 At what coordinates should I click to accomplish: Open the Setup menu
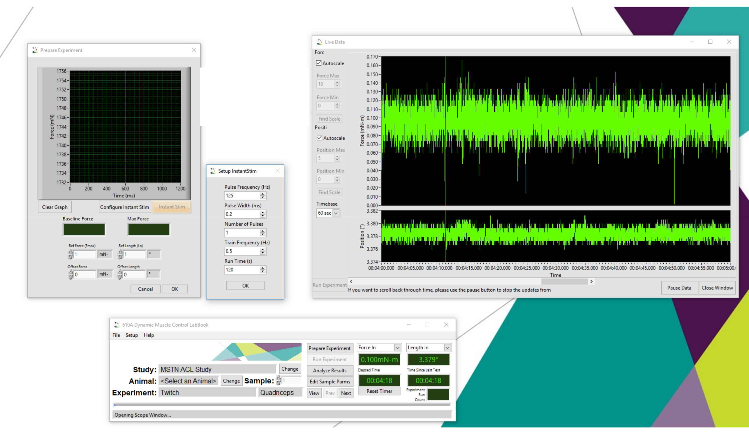coord(131,335)
